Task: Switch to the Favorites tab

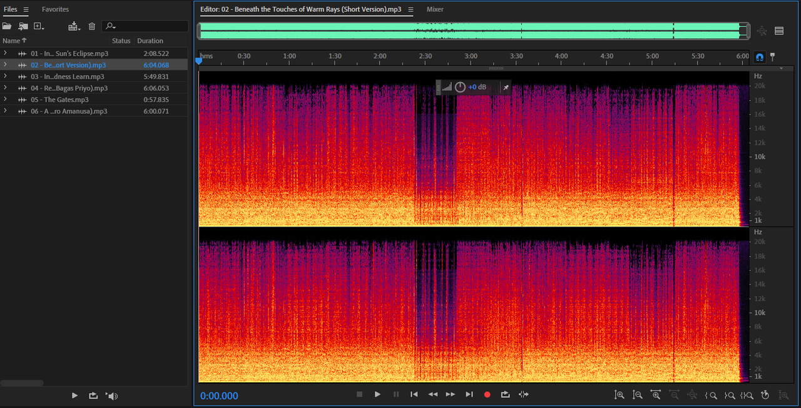Action: click(55, 9)
